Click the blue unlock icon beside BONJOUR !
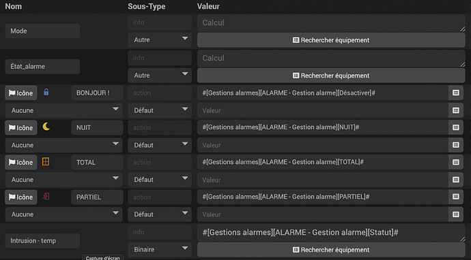Image resolution: width=471 pixels, height=260 pixels. [x=46, y=92]
